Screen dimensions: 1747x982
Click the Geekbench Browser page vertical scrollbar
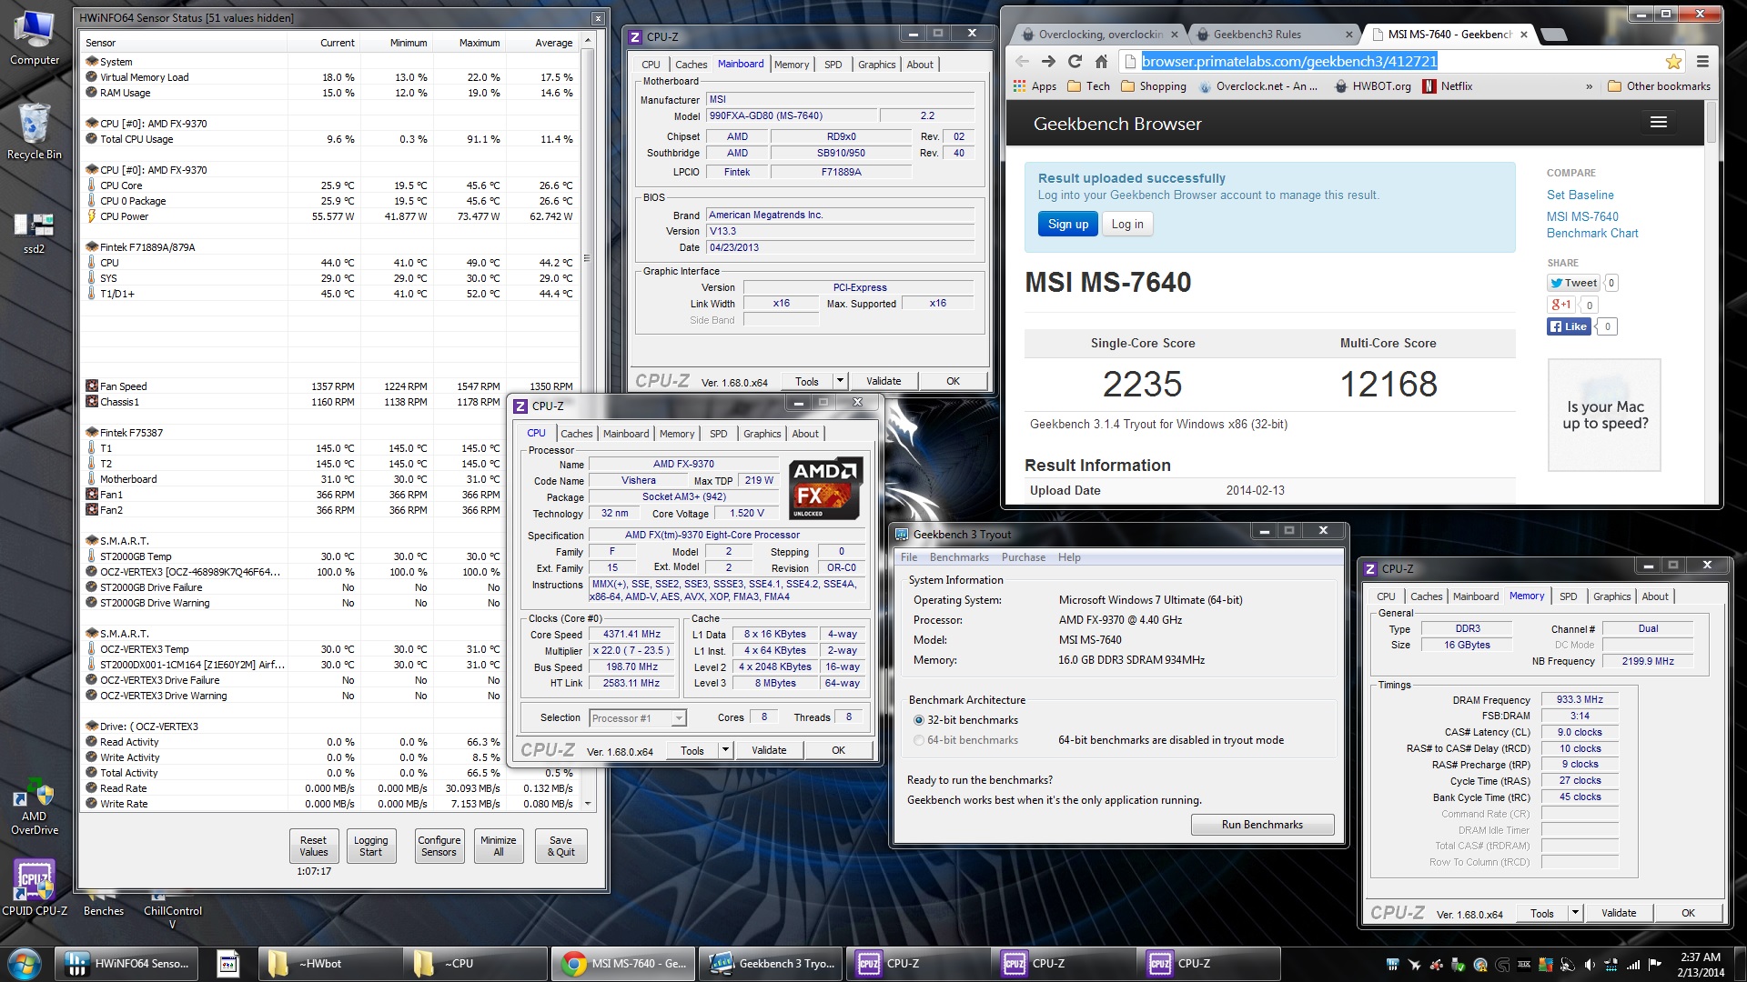click(1711, 300)
